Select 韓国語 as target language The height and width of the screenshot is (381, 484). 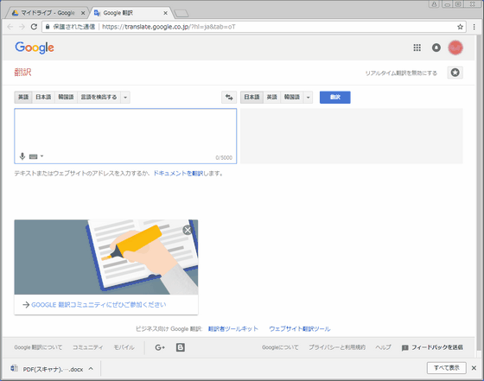click(292, 97)
